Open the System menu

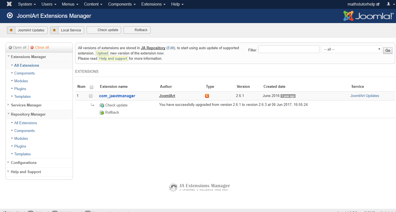click(27, 4)
